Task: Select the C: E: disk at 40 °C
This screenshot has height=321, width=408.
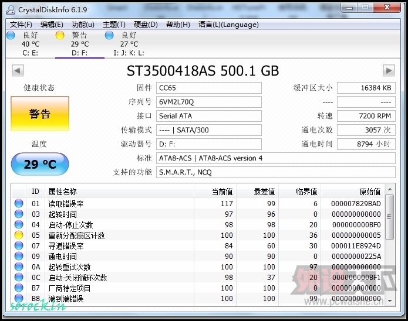Action: click(31, 44)
